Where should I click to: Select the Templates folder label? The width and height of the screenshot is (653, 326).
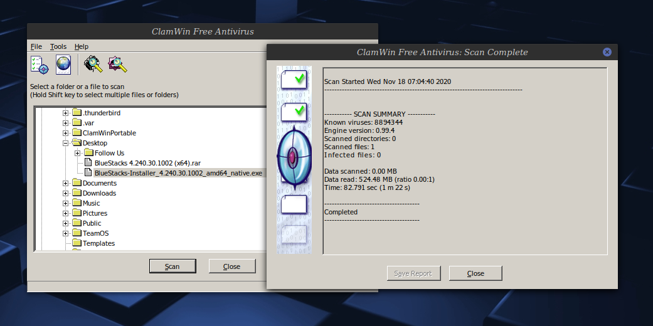tap(98, 244)
